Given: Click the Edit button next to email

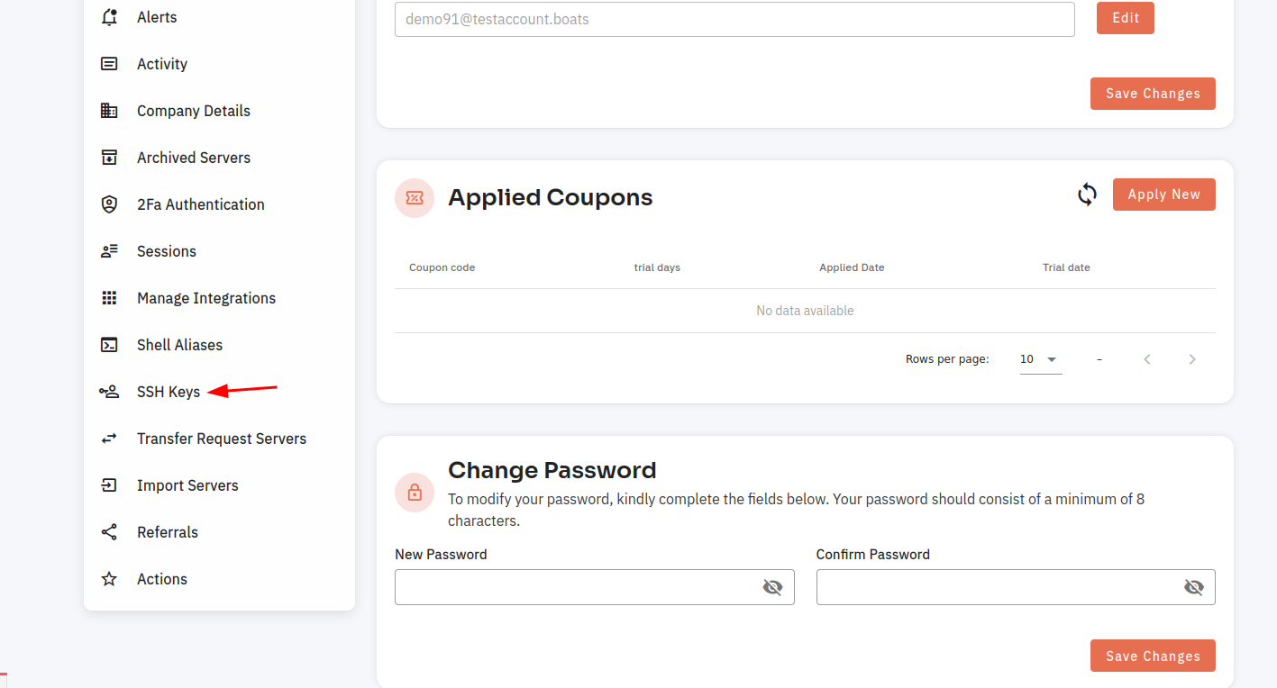Looking at the screenshot, I should click(x=1126, y=18).
